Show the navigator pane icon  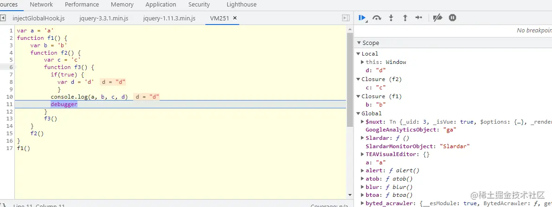pos(3,18)
